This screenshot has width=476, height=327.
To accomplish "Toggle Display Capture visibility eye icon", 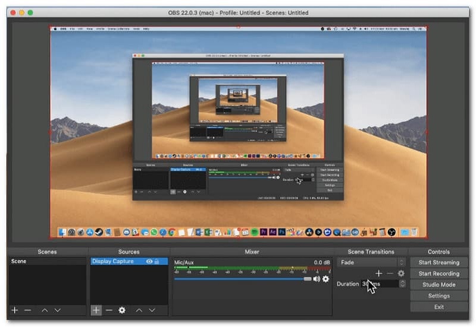I will click(x=149, y=261).
